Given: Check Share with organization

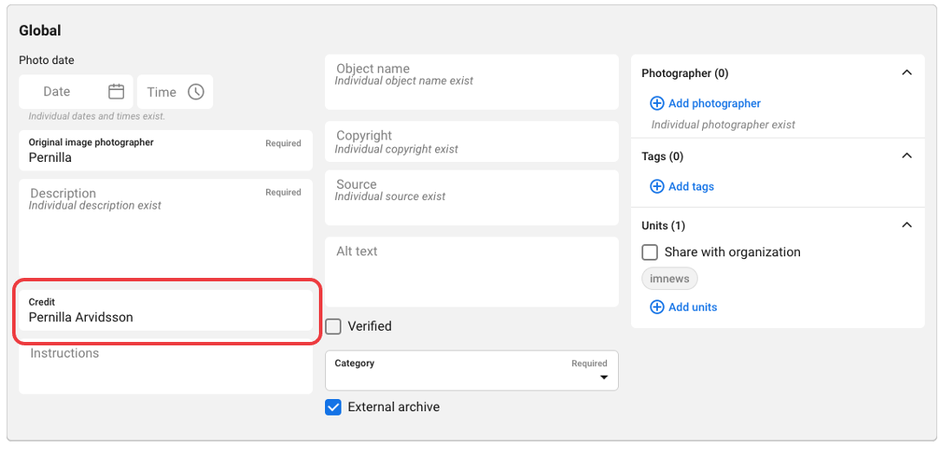Looking at the screenshot, I should point(650,253).
